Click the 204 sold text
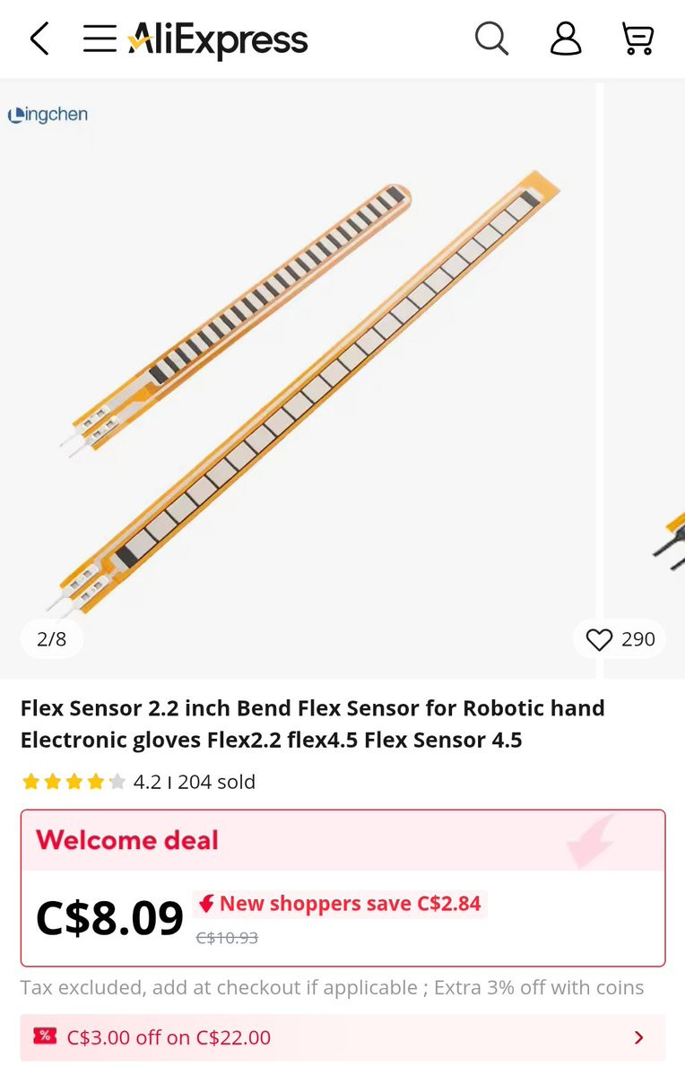Screen dimensions: 685x1075 (216, 782)
